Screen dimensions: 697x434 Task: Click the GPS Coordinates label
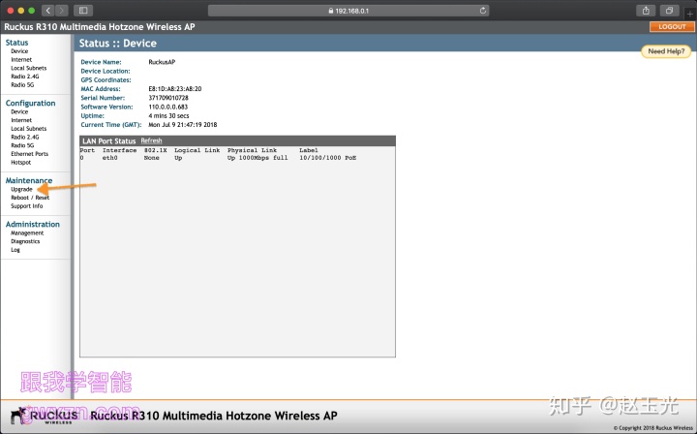[106, 80]
